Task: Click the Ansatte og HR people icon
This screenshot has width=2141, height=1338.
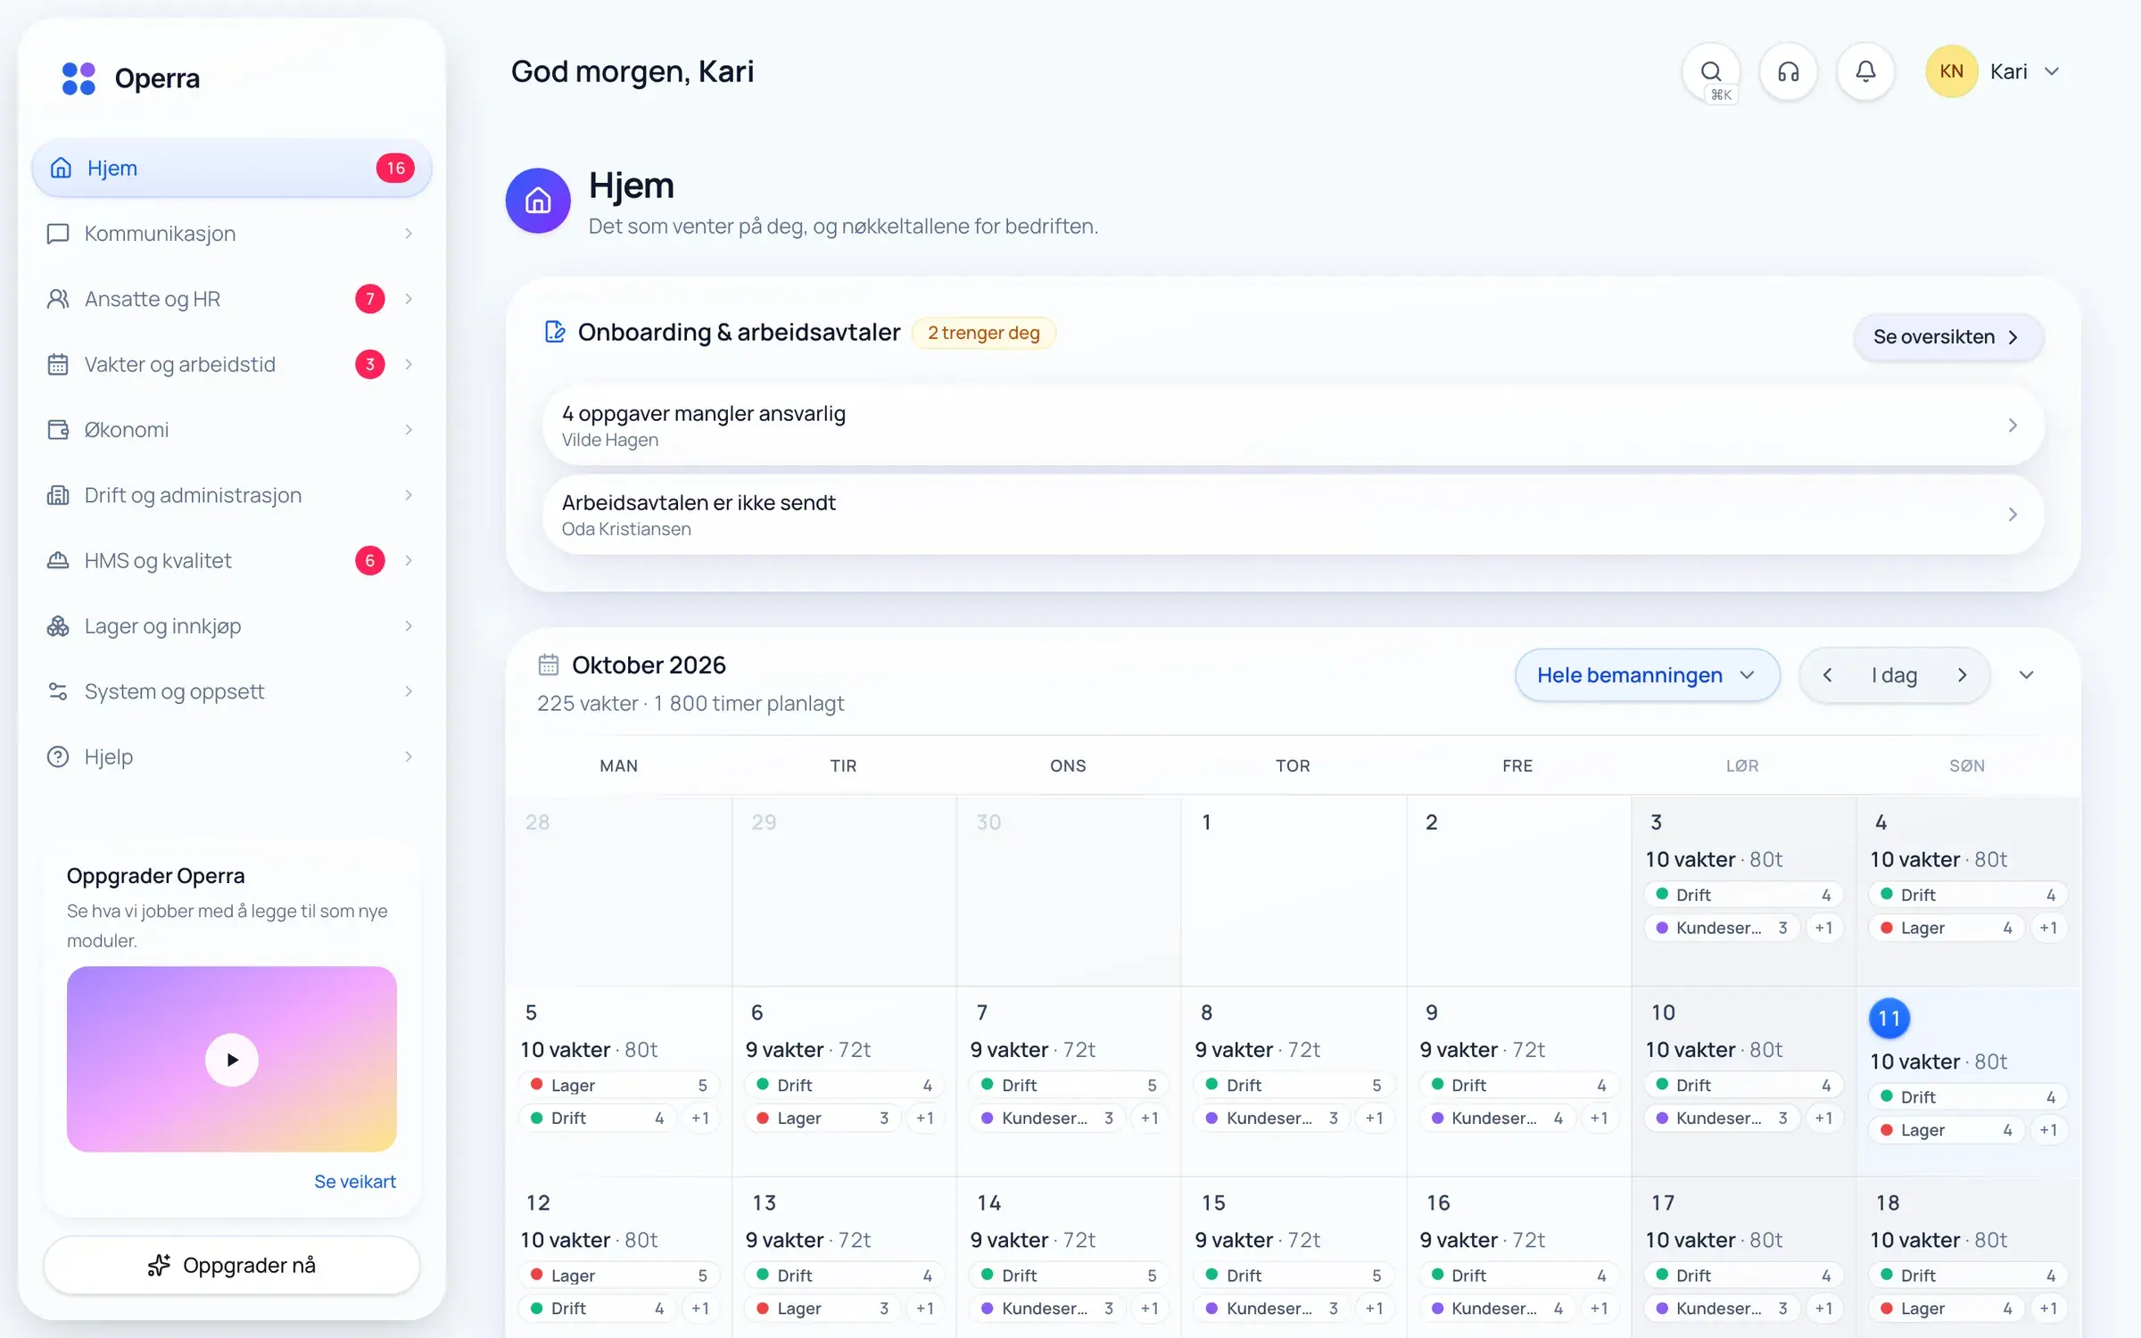Action: coord(58,299)
